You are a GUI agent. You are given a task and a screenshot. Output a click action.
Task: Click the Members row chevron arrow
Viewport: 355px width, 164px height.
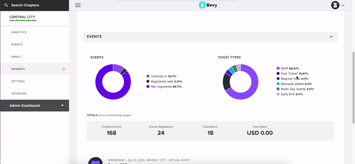point(64,69)
